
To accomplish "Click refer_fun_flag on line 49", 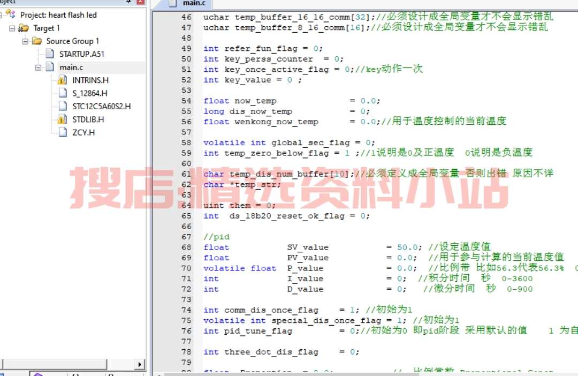I will coord(261,49).
